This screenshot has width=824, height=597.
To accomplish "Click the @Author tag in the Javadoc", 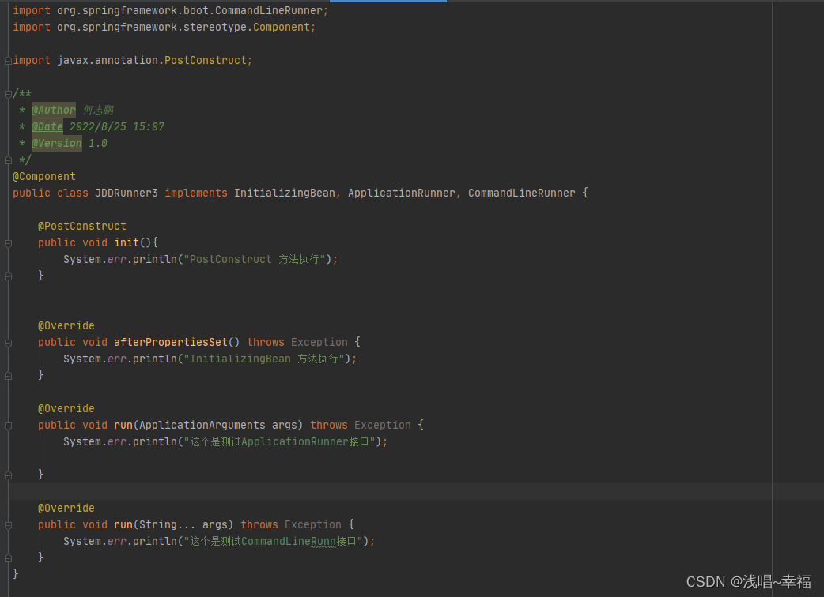I will (53, 109).
